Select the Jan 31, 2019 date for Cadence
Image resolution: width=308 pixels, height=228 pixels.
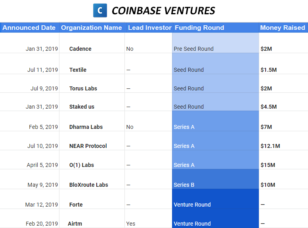coord(42,49)
